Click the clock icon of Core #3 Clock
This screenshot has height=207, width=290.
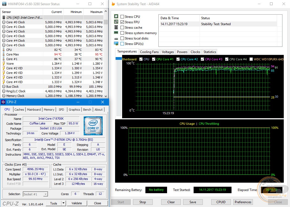(4, 36)
